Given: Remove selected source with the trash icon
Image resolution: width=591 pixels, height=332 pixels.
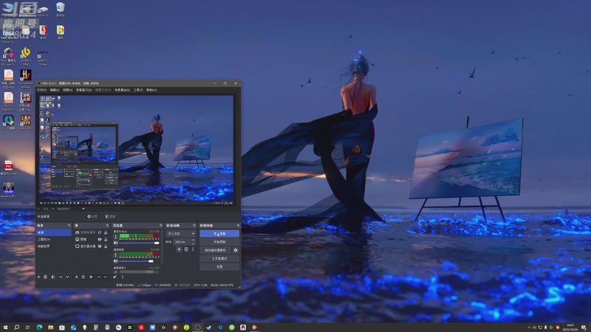Looking at the screenshot, I should tap(83, 277).
